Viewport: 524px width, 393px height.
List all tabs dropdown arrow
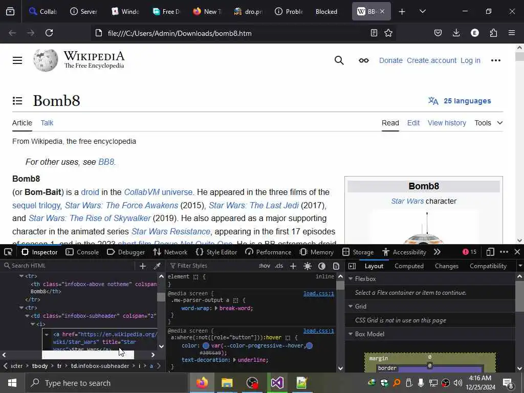click(x=422, y=12)
